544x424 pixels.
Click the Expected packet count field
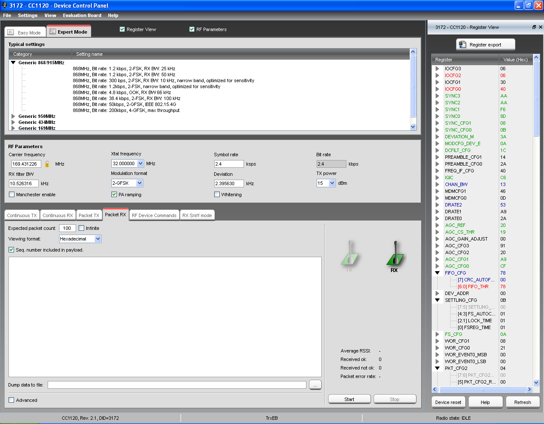point(68,228)
